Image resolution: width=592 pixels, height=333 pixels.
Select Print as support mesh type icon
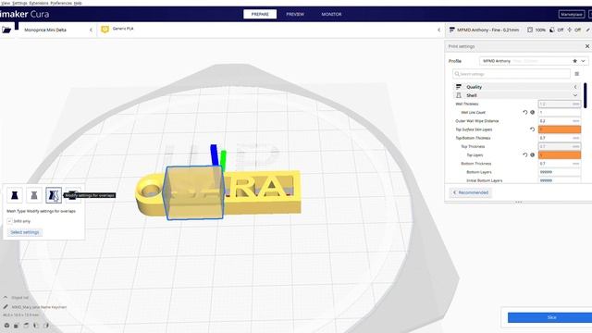click(34, 195)
